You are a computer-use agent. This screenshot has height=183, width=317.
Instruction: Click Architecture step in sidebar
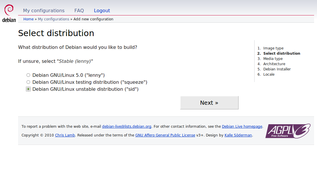(274, 64)
